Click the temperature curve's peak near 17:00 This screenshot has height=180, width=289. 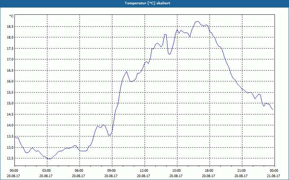click(197, 22)
